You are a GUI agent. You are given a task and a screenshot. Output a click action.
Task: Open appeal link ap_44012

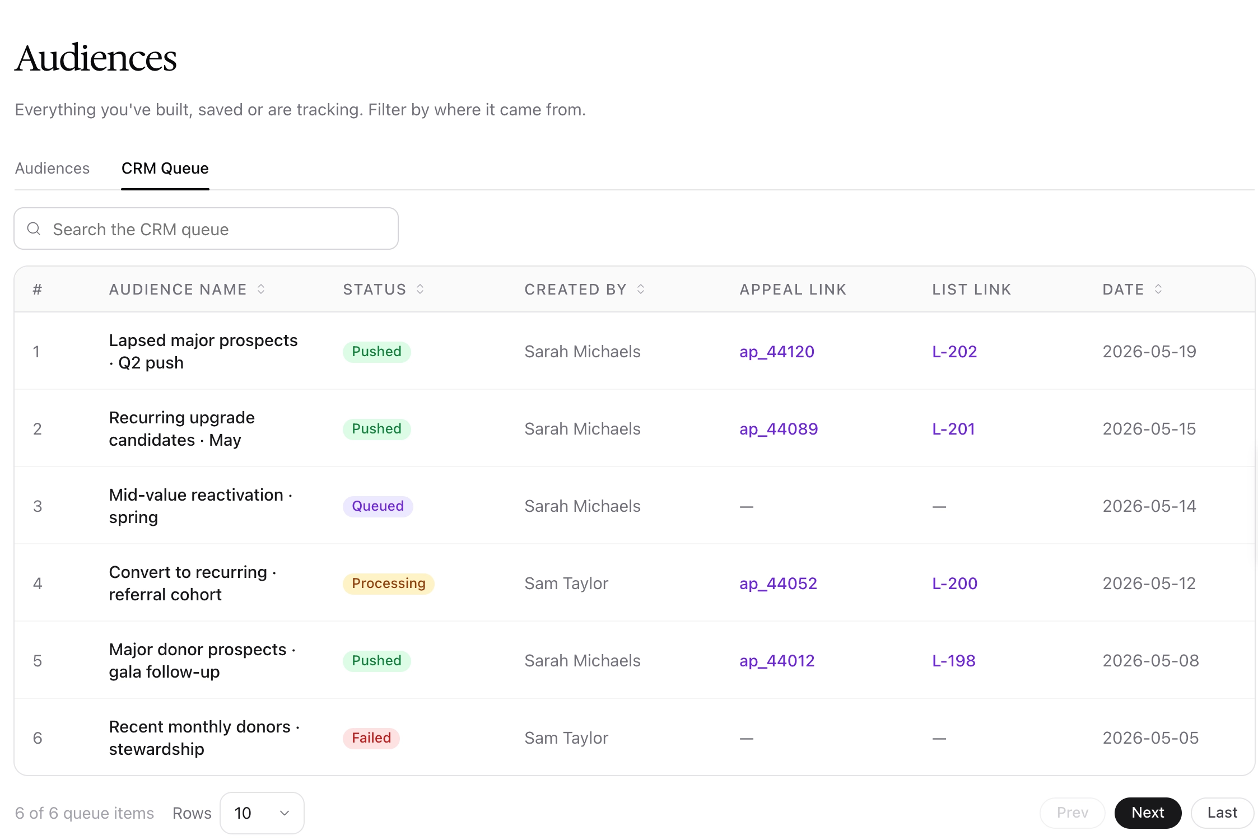777,660
